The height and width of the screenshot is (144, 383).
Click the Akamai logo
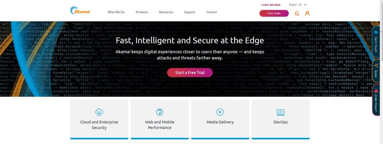coord(80,10)
